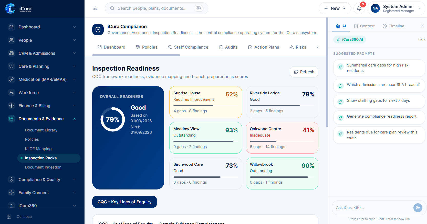Click the horizontal tab scrollbar under compliance tabs
The image size is (427, 224).
click(x=136, y=55)
